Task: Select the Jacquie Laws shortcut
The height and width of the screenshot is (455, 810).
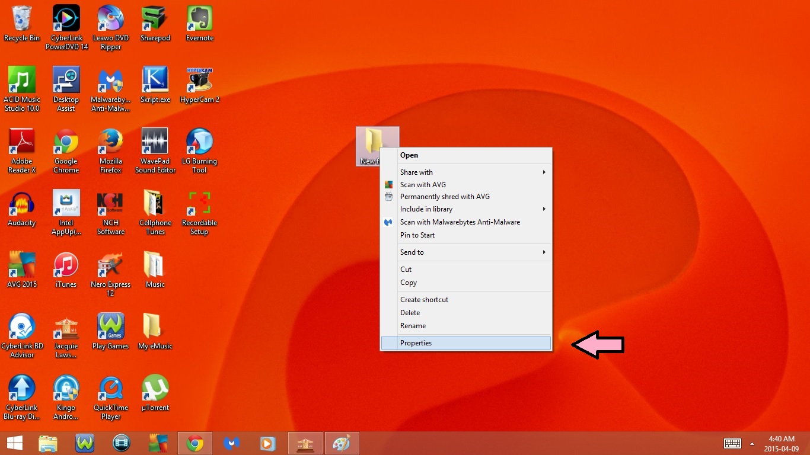Action: coord(66,336)
